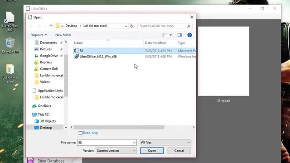
Task: Select the Loi khi mo excel desktop folder
Action: [x=10, y=73]
